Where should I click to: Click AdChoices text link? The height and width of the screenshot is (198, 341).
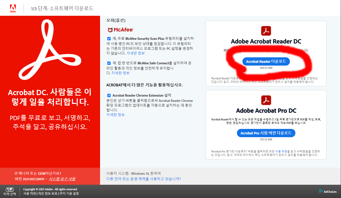(330, 192)
